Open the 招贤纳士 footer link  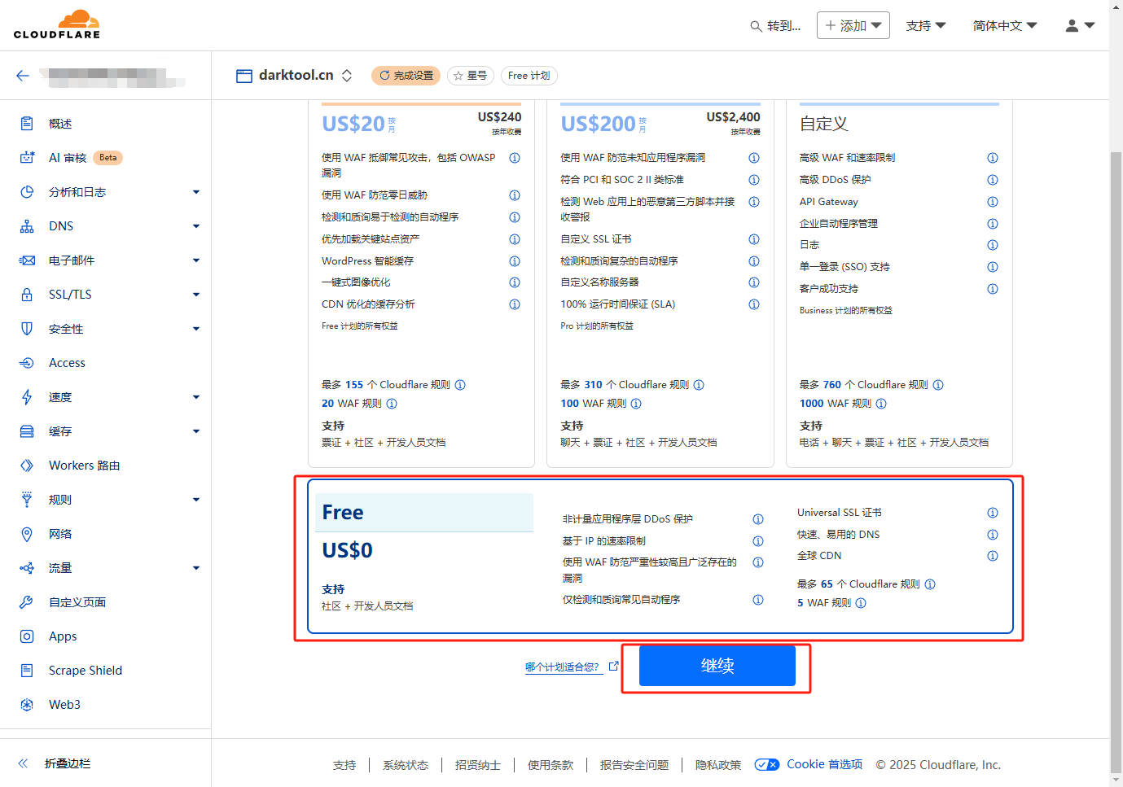tap(478, 765)
